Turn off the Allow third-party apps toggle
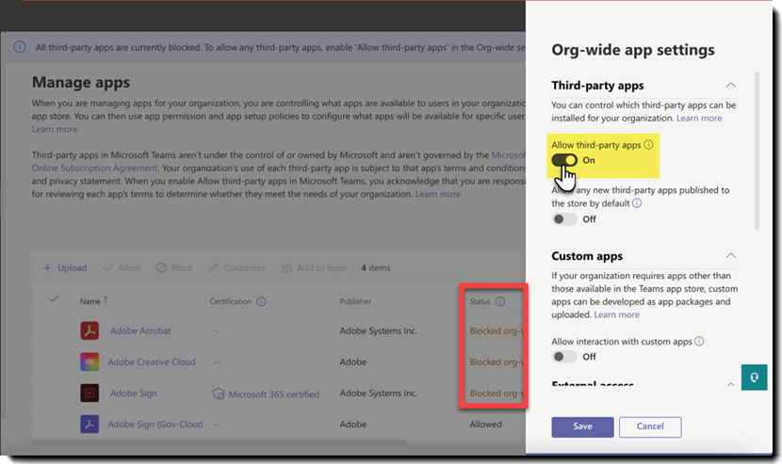 (x=564, y=160)
